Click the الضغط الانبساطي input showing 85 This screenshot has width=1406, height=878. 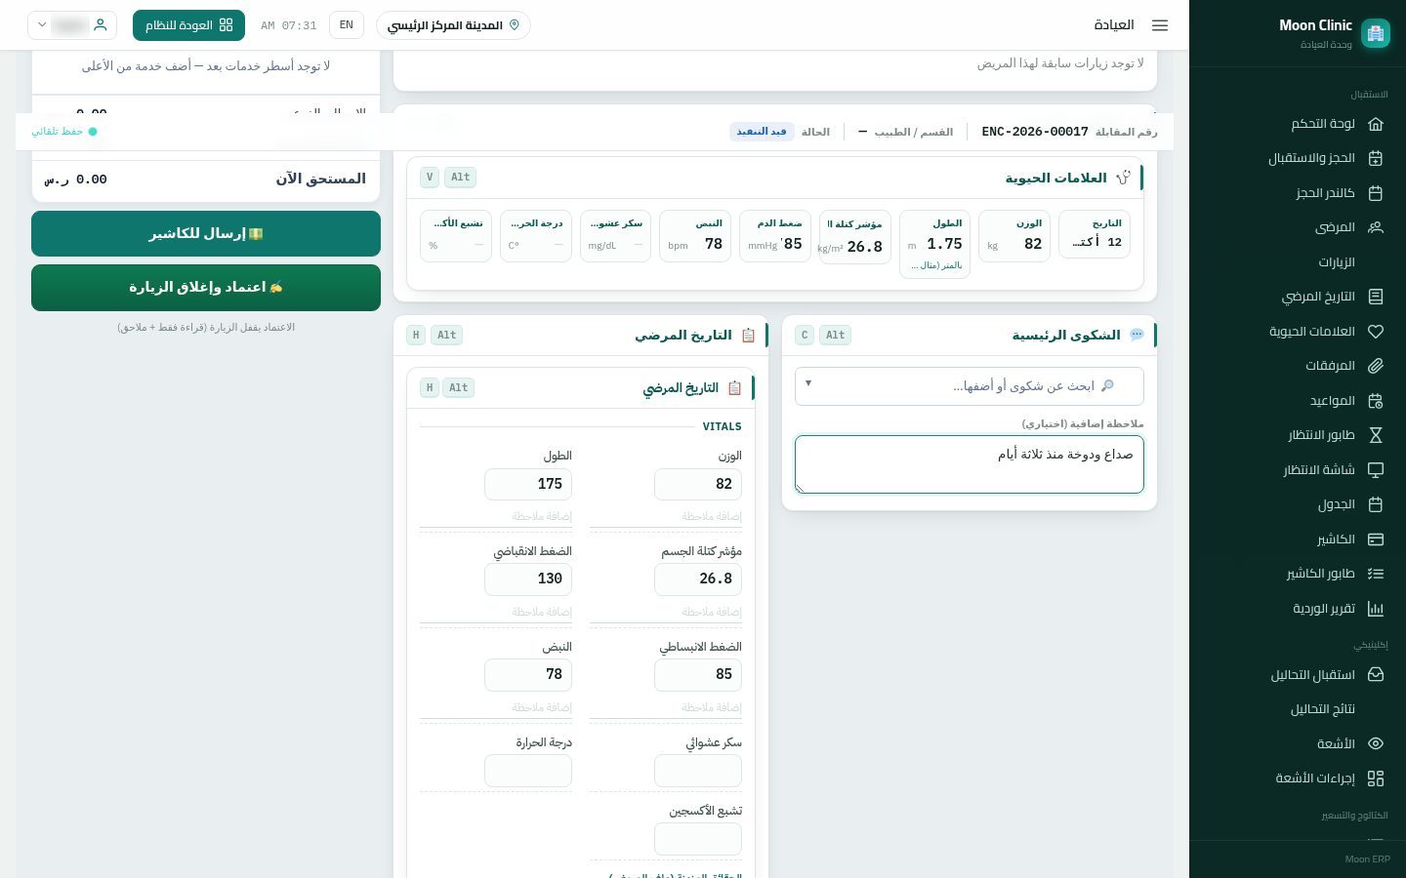pos(698,675)
